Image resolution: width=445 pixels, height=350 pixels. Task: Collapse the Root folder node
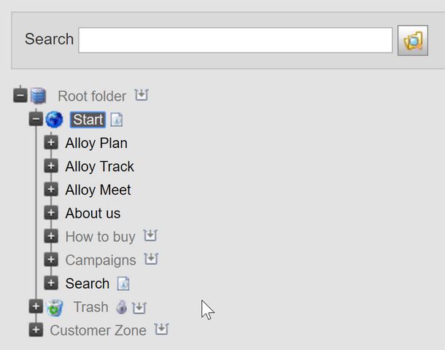(20, 96)
